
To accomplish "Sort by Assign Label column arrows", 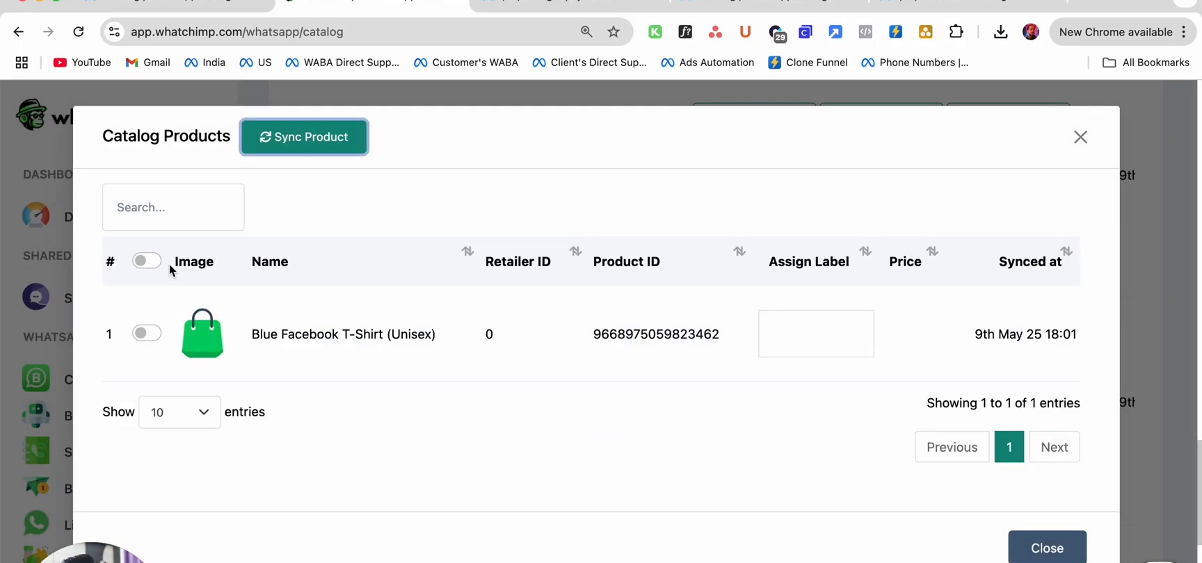I will (x=865, y=251).
